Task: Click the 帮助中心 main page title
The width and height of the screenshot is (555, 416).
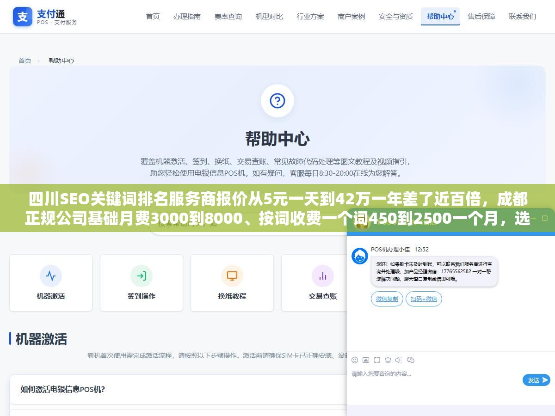Action: click(277, 139)
